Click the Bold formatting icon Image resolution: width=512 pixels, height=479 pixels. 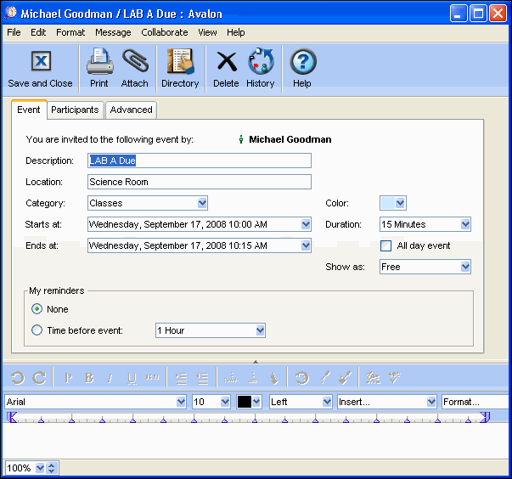click(x=89, y=378)
